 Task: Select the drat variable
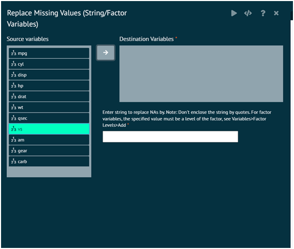[x=49, y=97]
